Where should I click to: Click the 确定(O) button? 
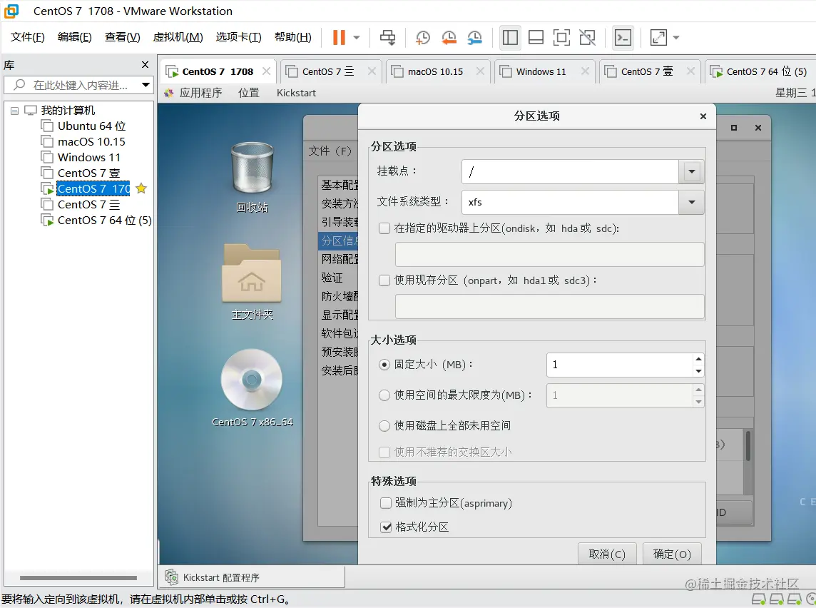[x=672, y=554]
